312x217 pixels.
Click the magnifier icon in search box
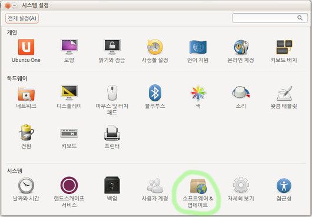[300, 18]
